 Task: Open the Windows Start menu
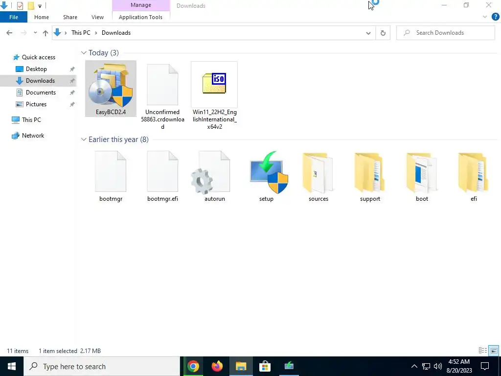click(12, 366)
